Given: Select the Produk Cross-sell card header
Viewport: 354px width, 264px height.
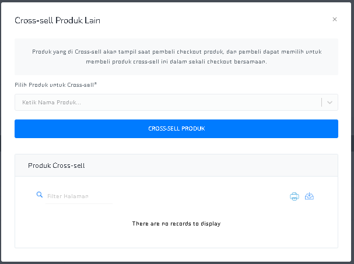Looking at the screenshot, I should [x=176, y=166].
